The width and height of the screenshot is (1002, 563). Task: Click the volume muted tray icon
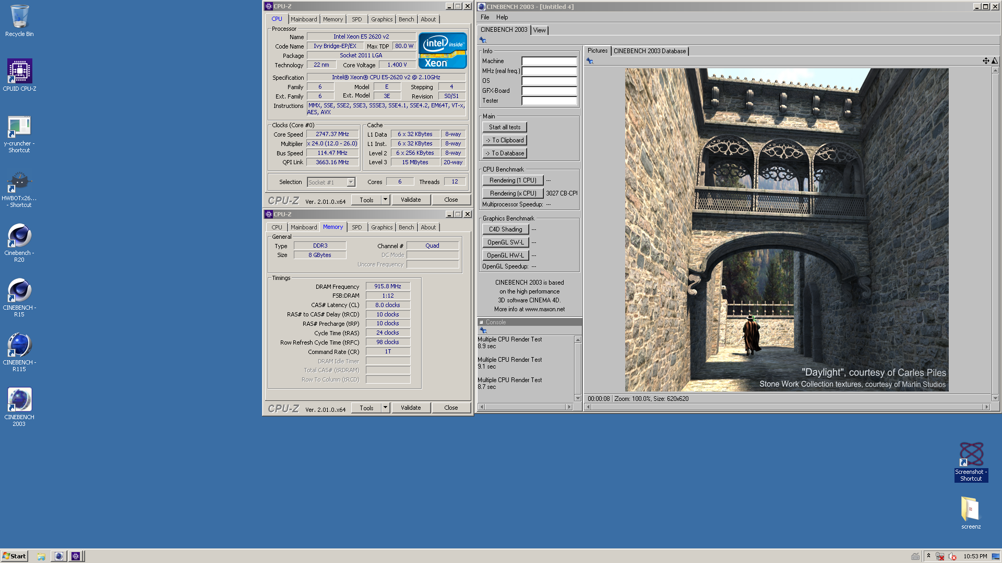coord(952,556)
